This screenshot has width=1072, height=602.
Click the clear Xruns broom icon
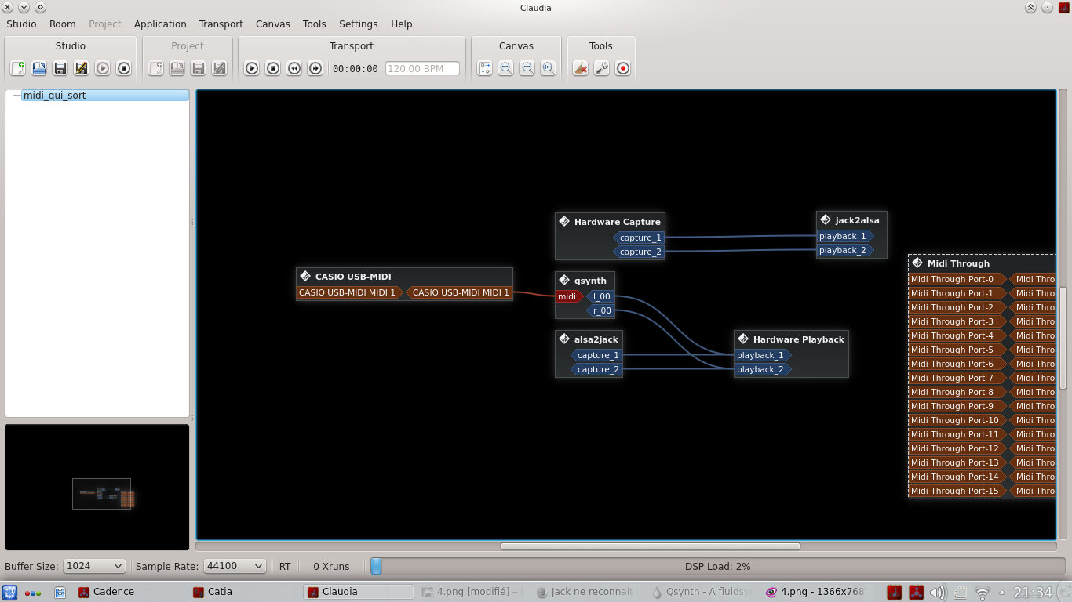click(x=581, y=68)
